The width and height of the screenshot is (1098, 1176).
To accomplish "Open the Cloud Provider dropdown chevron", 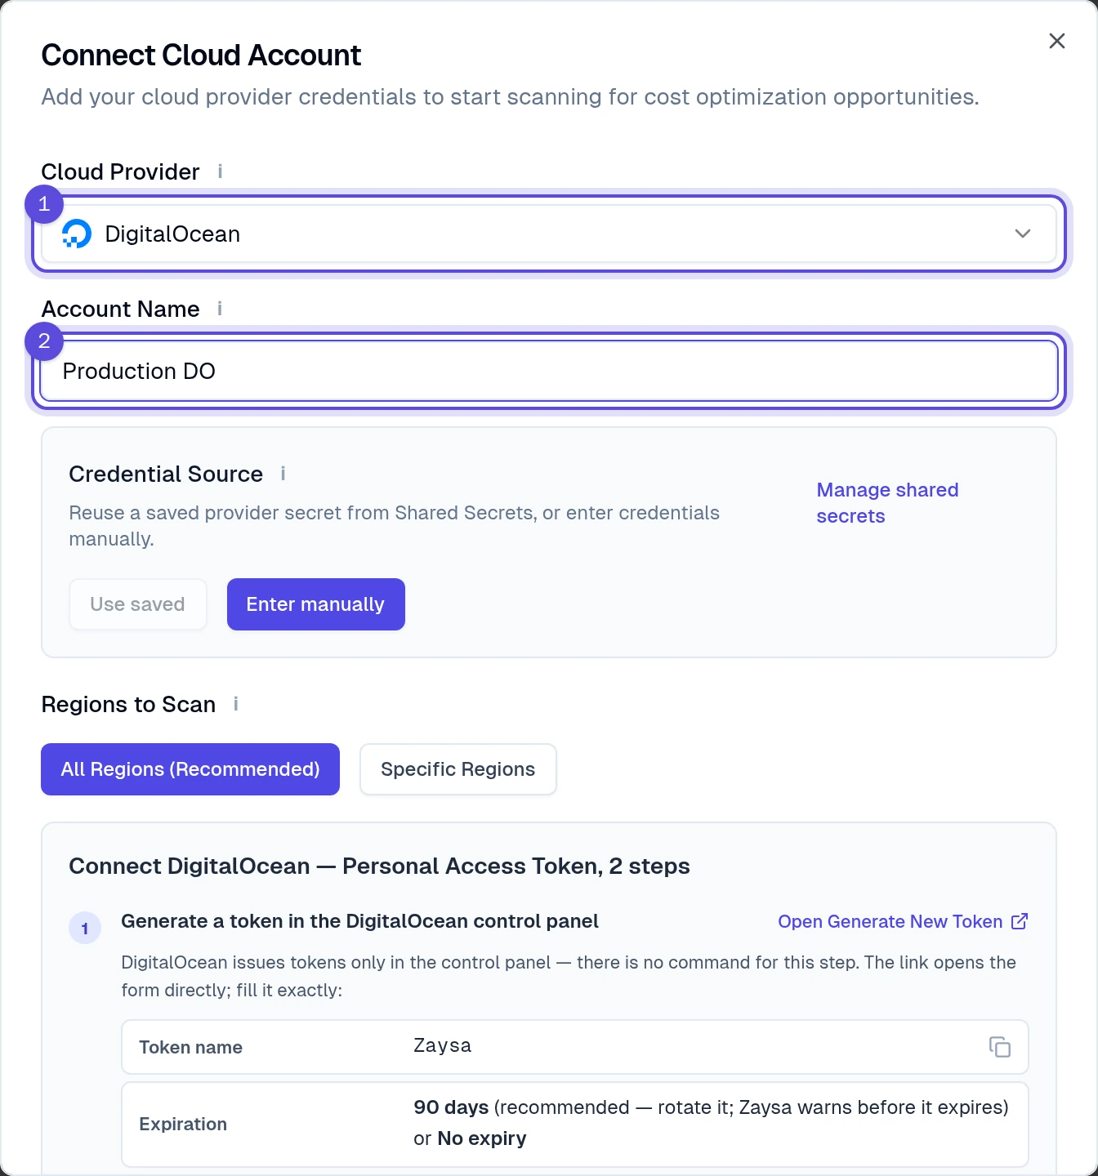I will 1022,234.
